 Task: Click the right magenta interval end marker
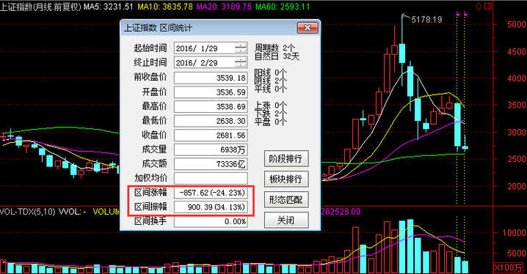coord(465,15)
